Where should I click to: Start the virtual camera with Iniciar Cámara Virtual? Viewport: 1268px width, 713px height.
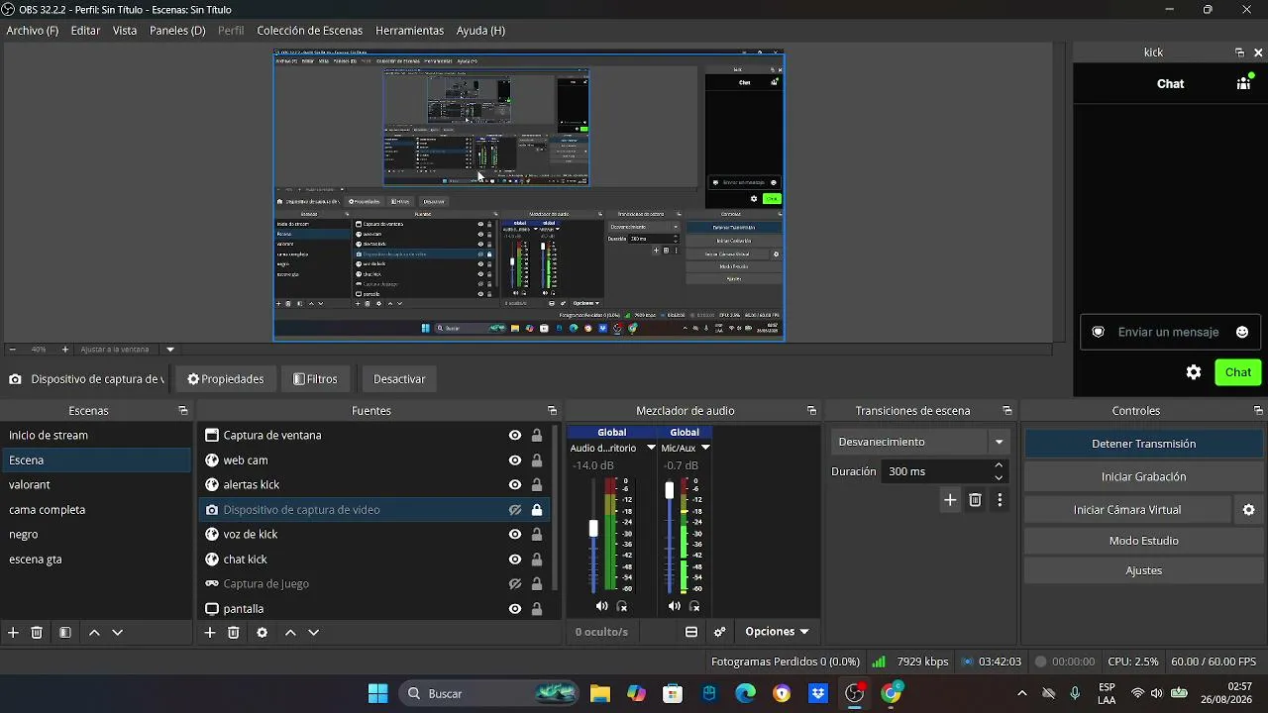point(1127,510)
